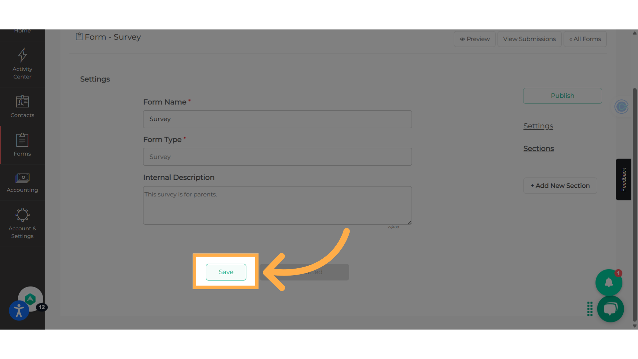Viewport: 638px width, 359px height.
Task: Click the Internal Description label
Action: 179,178
